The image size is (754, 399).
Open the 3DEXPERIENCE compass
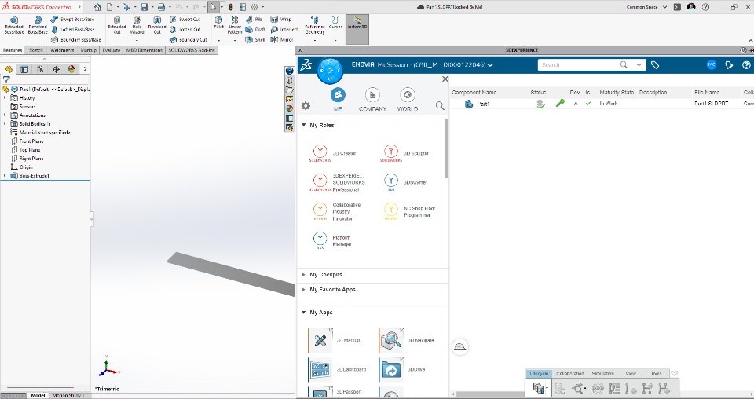pos(330,71)
